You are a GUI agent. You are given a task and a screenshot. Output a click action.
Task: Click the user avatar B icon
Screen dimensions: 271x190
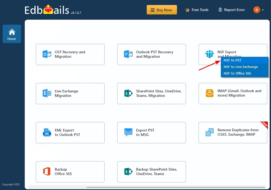click(x=257, y=10)
